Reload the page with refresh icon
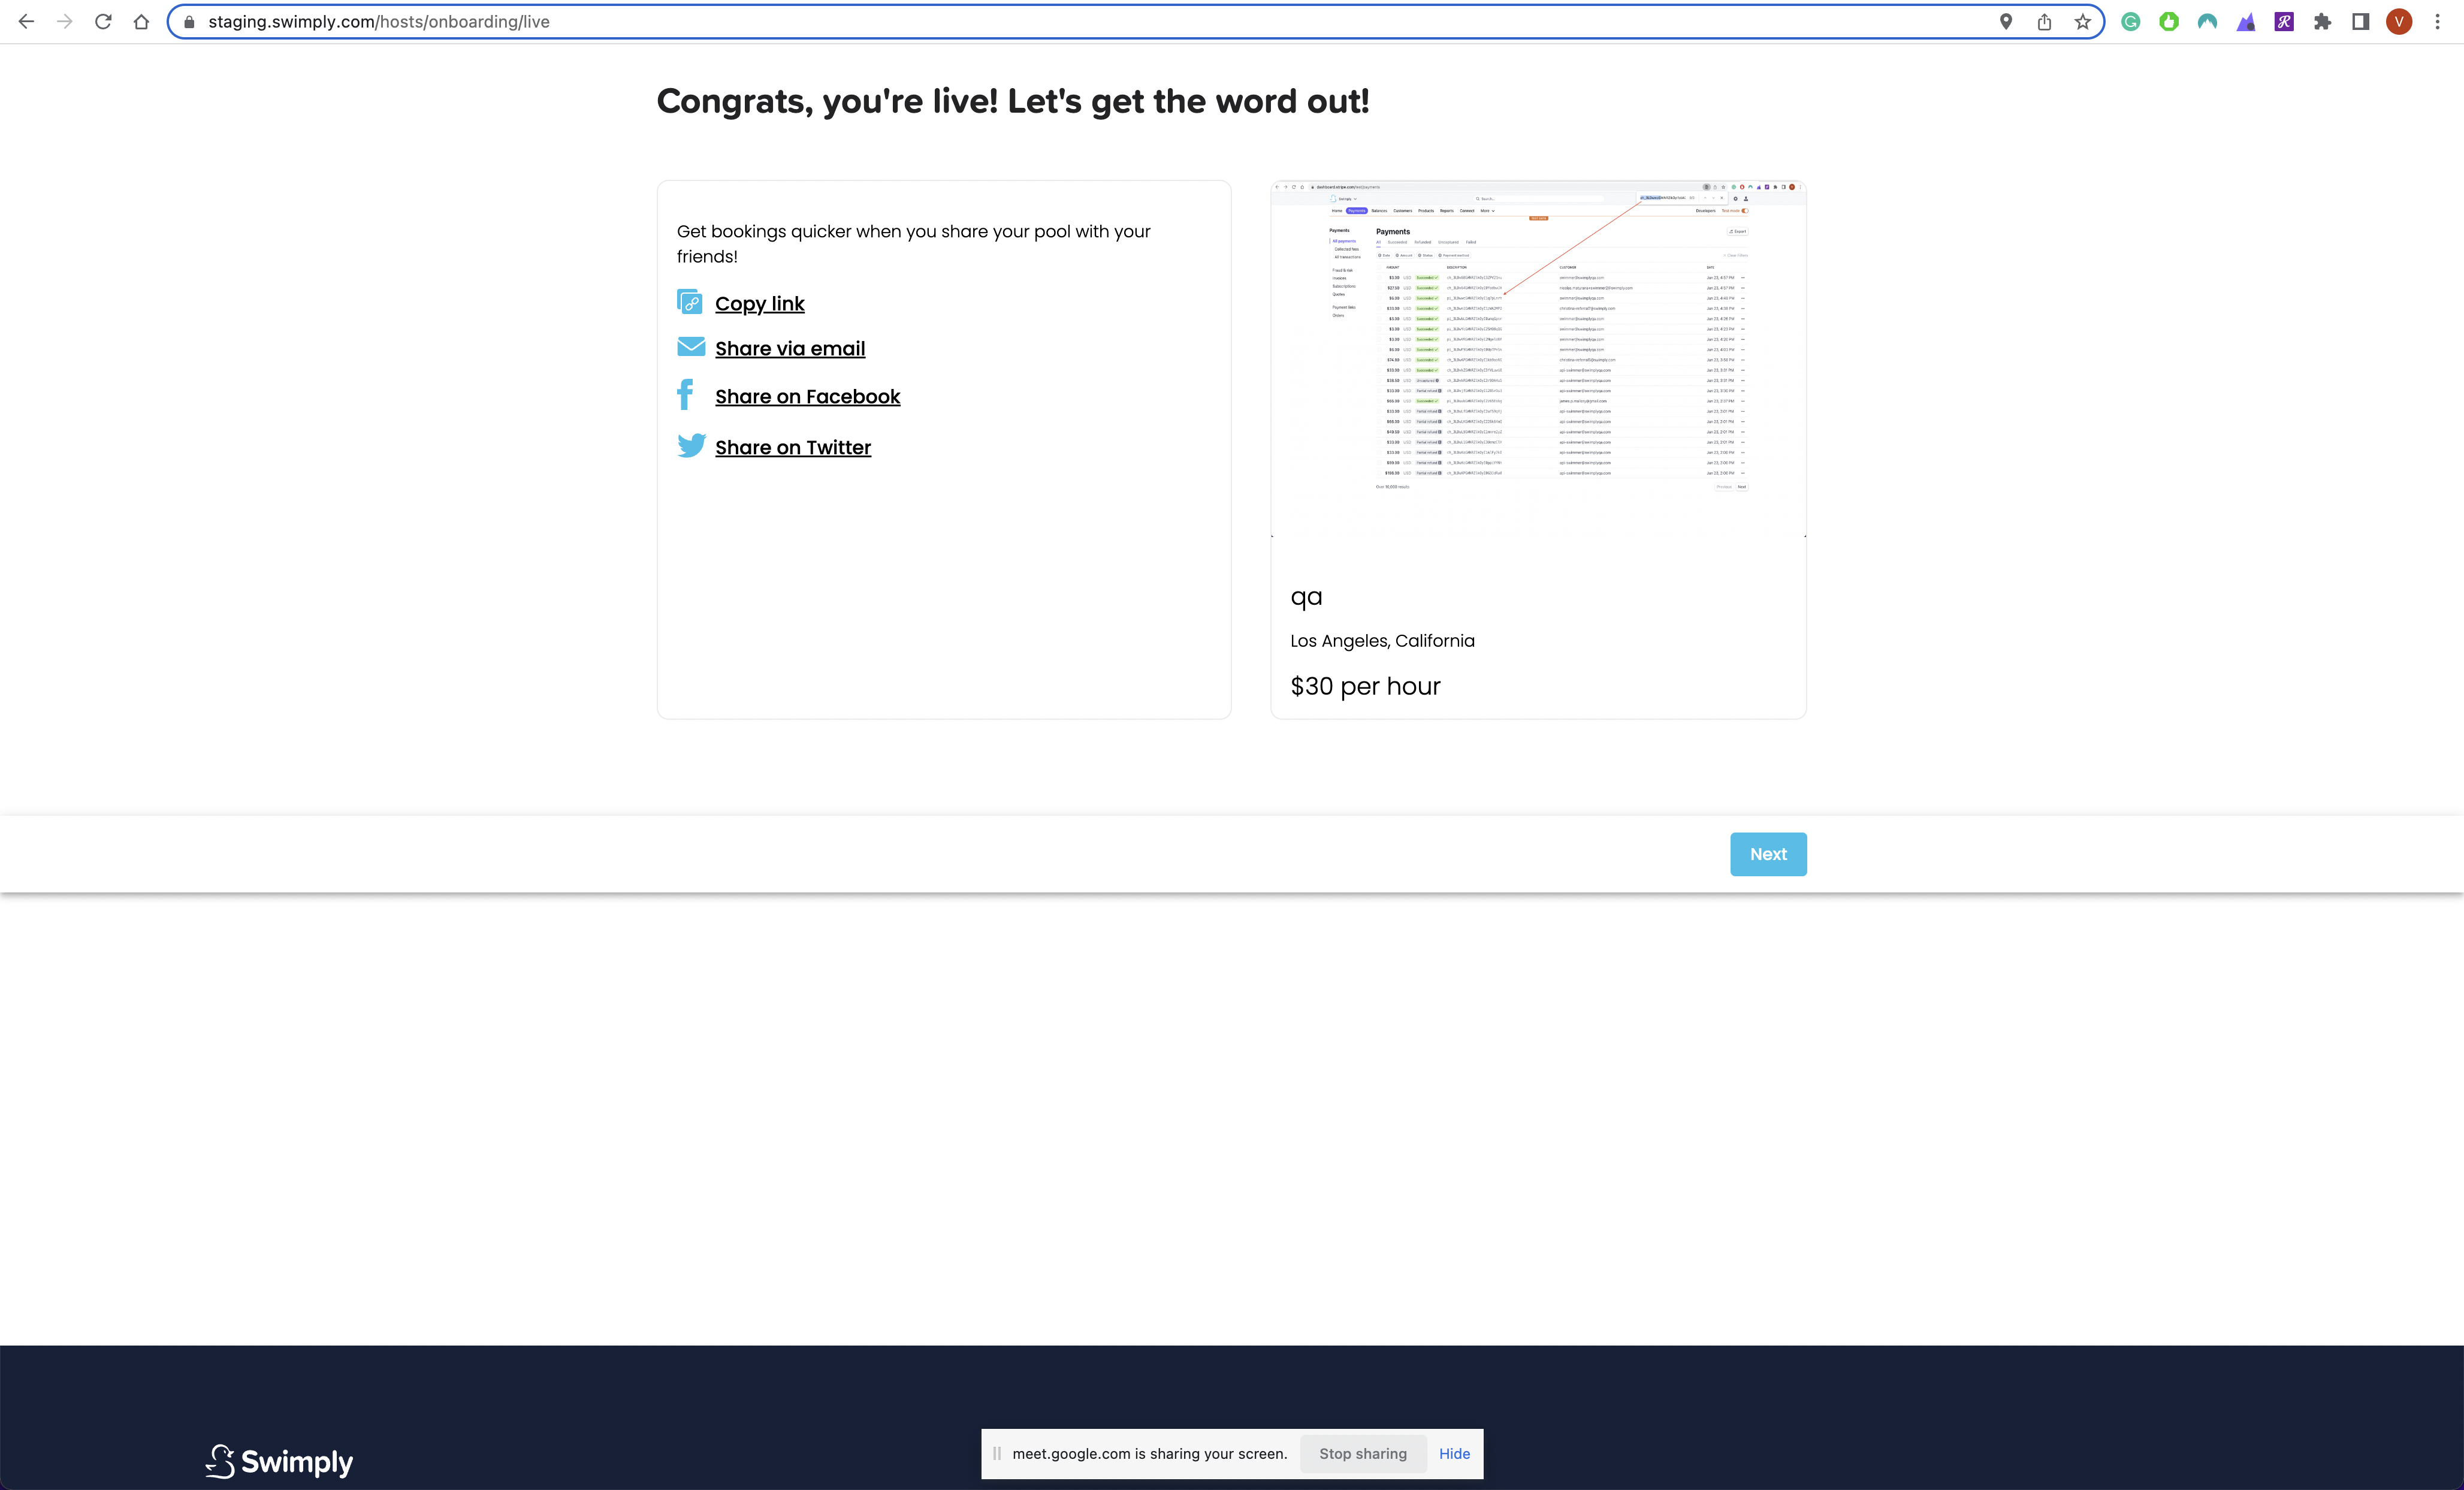Viewport: 2464px width, 1490px height. [103, 22]
